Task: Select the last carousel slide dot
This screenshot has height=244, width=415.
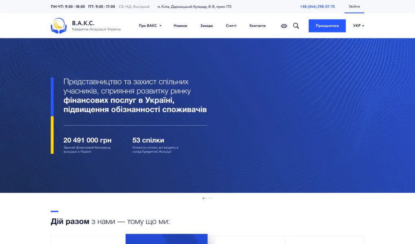Action: 211,198
